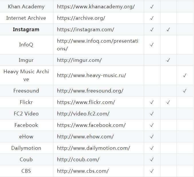194x177 pixels.
Task: Open the cbs.com link
Action: coord(83,171)
